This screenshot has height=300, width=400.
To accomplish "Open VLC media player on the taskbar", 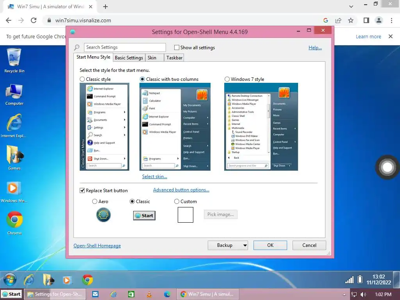I will 149,294.
